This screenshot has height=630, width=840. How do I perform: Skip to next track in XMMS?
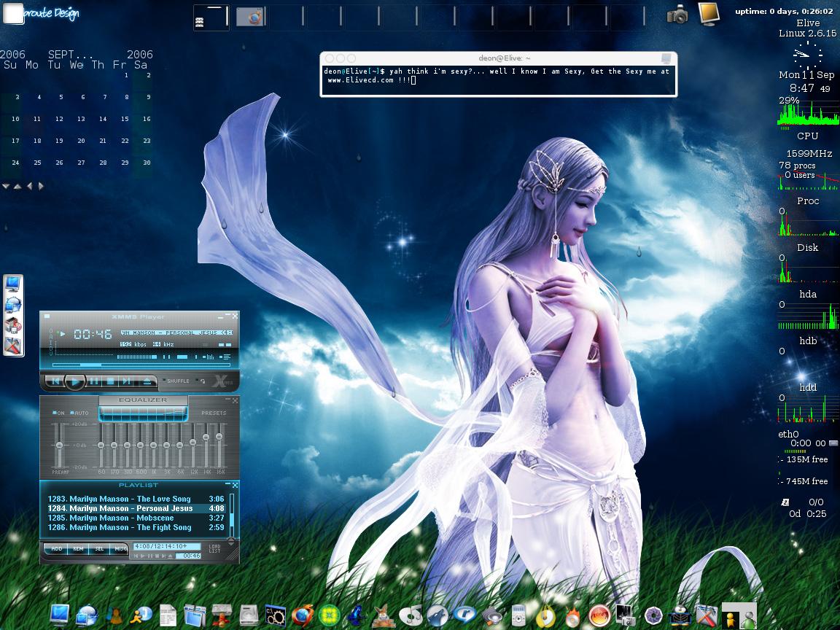click(127, 381)
